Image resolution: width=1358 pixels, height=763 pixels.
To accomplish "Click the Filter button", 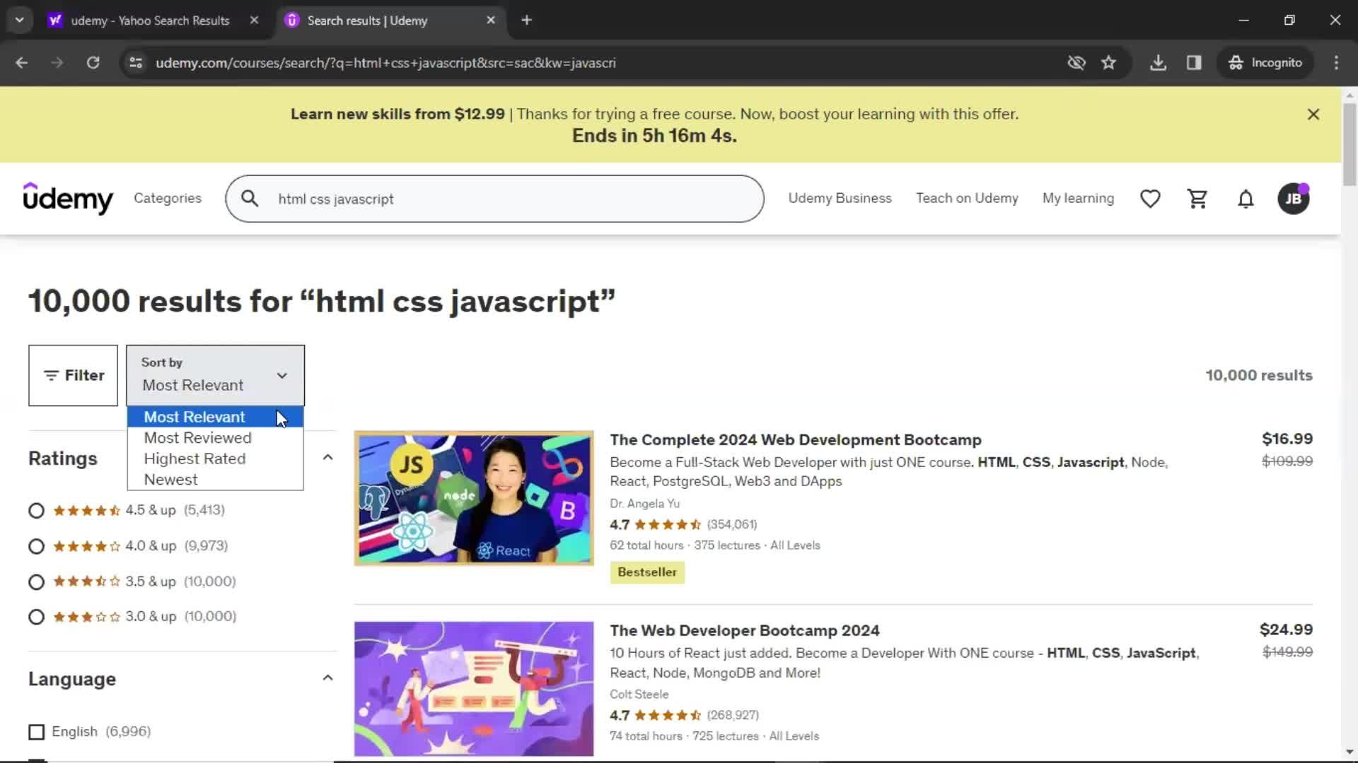I will coord(73,375).
